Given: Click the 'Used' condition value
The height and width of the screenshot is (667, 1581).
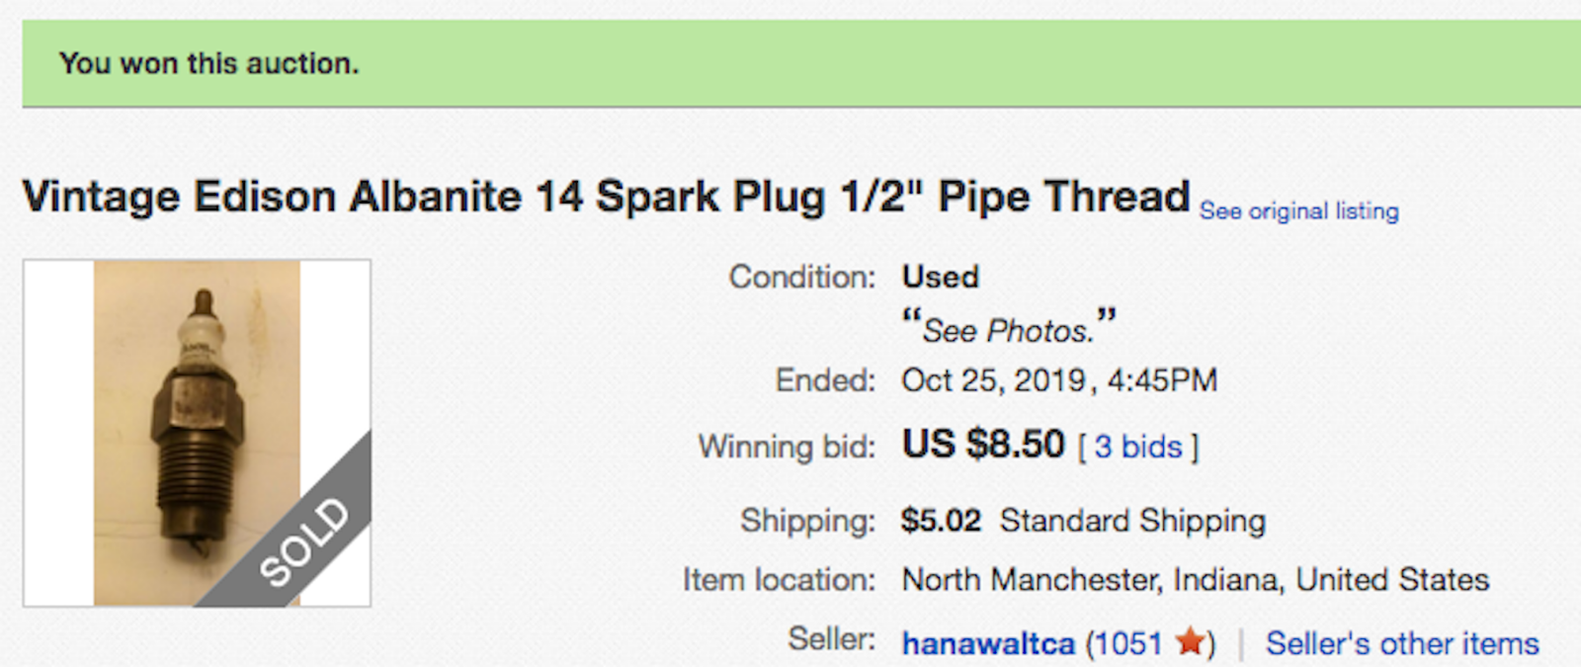Looking at the screenshot, I should pos(940,277).
